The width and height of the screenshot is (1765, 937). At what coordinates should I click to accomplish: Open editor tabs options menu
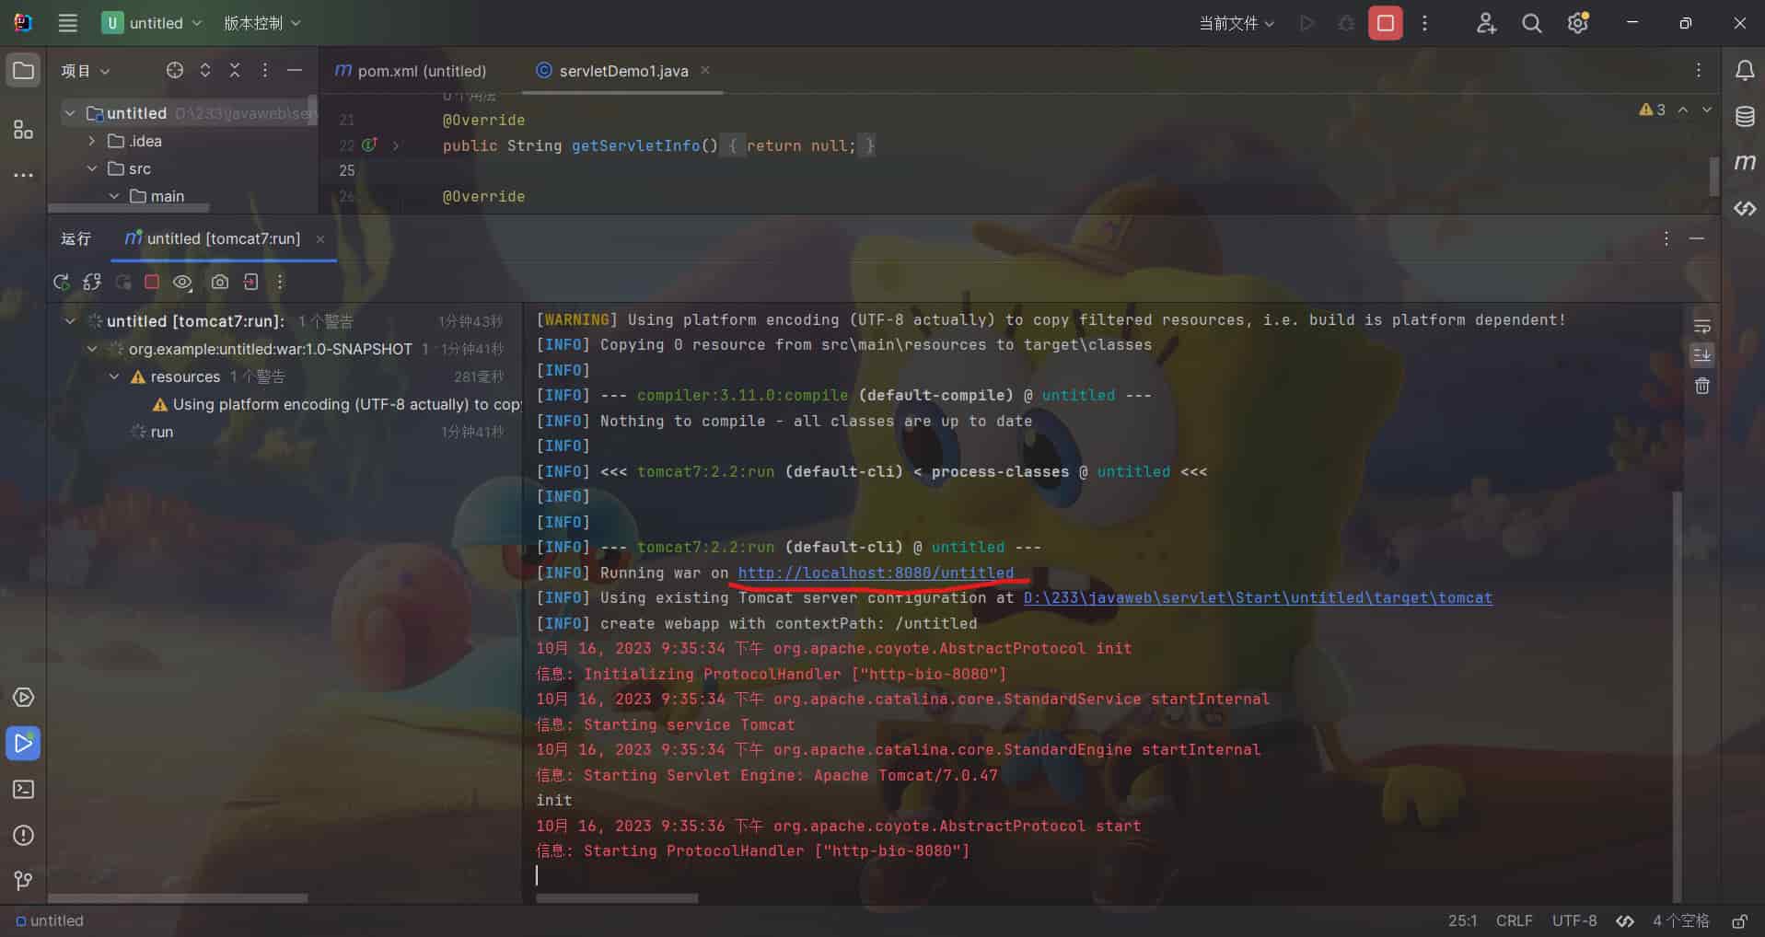[1699, 70]
